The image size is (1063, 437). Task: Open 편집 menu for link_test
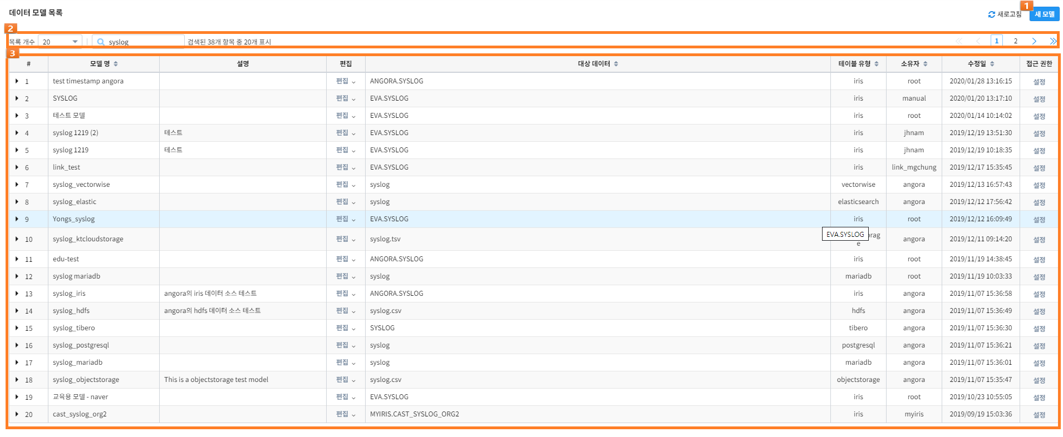click(x=346, y=167)
